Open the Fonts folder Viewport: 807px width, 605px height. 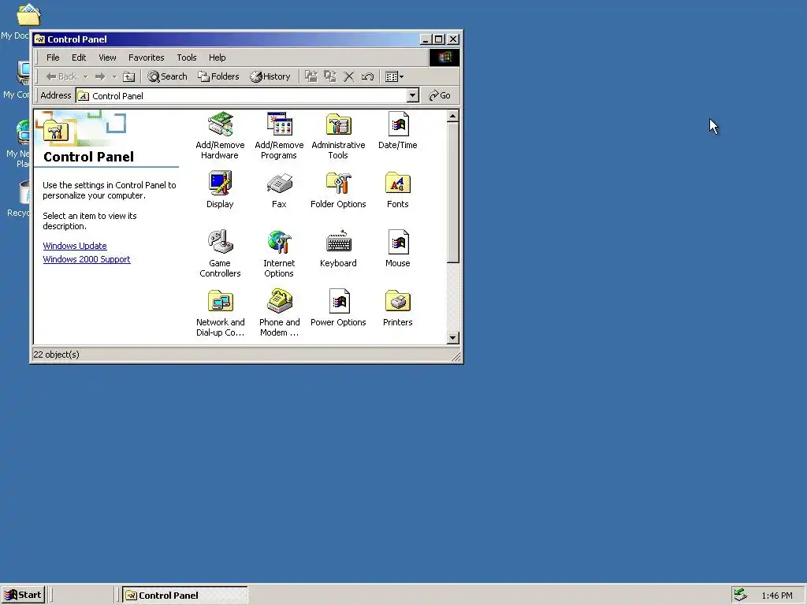397,190
